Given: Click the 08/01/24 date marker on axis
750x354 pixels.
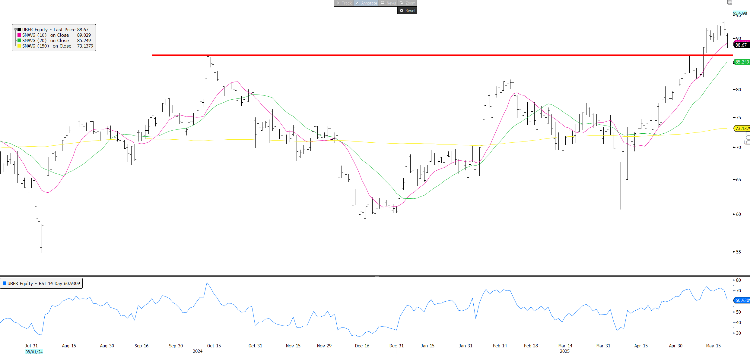Looking at the screenshot, I should pos(34,352).
